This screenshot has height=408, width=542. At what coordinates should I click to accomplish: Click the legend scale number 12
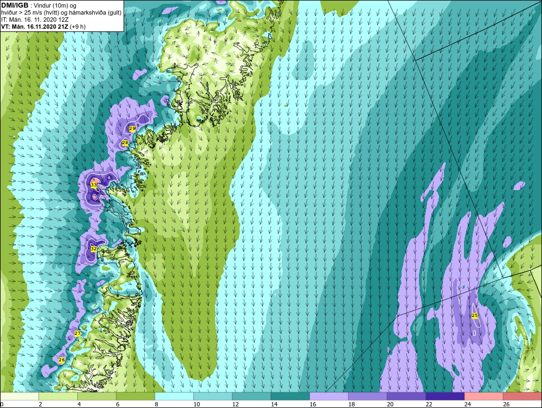235,404
